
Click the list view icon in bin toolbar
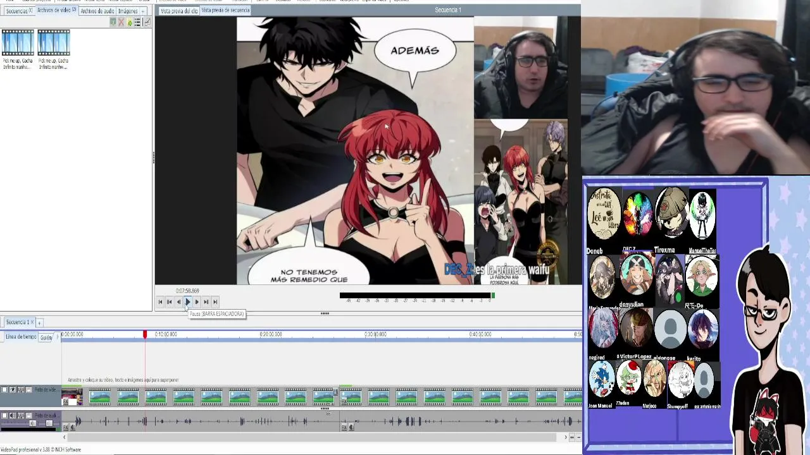point(137,22)
